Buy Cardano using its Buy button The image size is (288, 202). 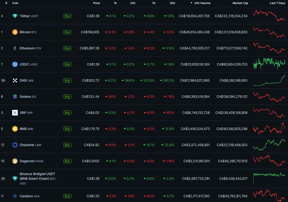(67, 196)
